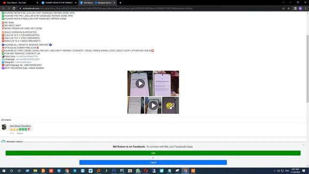This screenshot has height=174, width=309.
Task: Click the BUILD VERSION SUPPORTED line
Action: (x=19, y=32)
